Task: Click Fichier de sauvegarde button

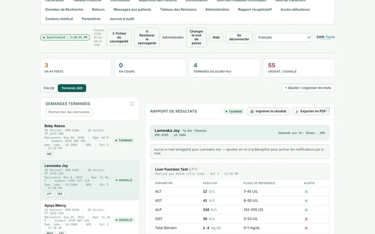Action: pyautogui.click(x=119, y=37)
